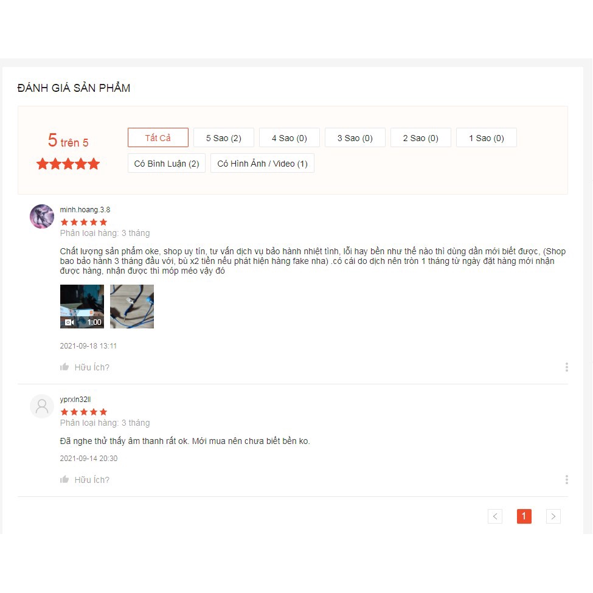This screenshot has height=593, width=593.
Task: Filter reviews by 5 Sao (2)
Action: (223, 137)
